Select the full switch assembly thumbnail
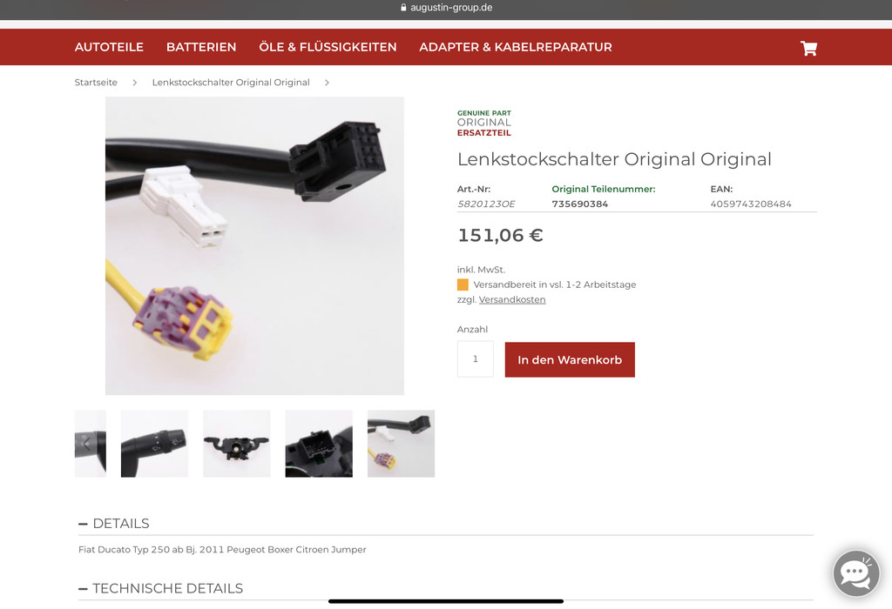Viewport: 892px width, 609px height. click(x=237, y=444)
